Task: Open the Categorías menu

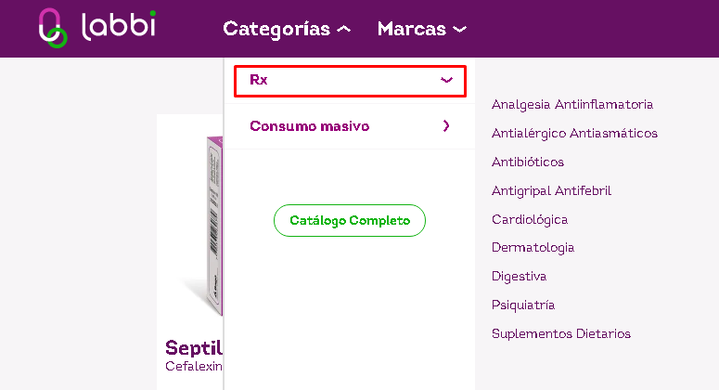Action: point(276,29)
